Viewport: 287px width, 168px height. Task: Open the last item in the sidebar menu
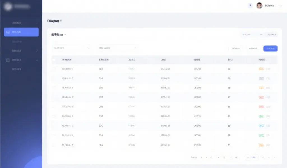coord(17,69)
